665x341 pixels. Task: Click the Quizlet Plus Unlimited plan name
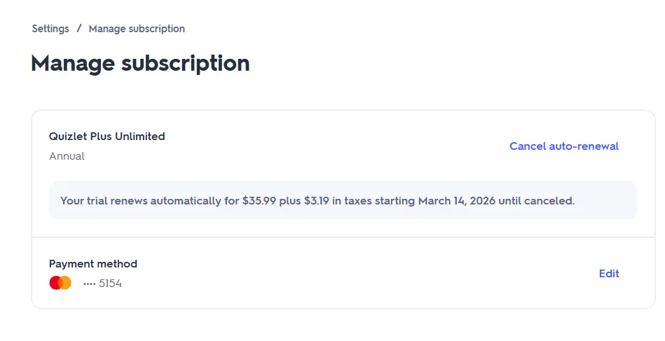pyautogui.click(x=107, y=137)
